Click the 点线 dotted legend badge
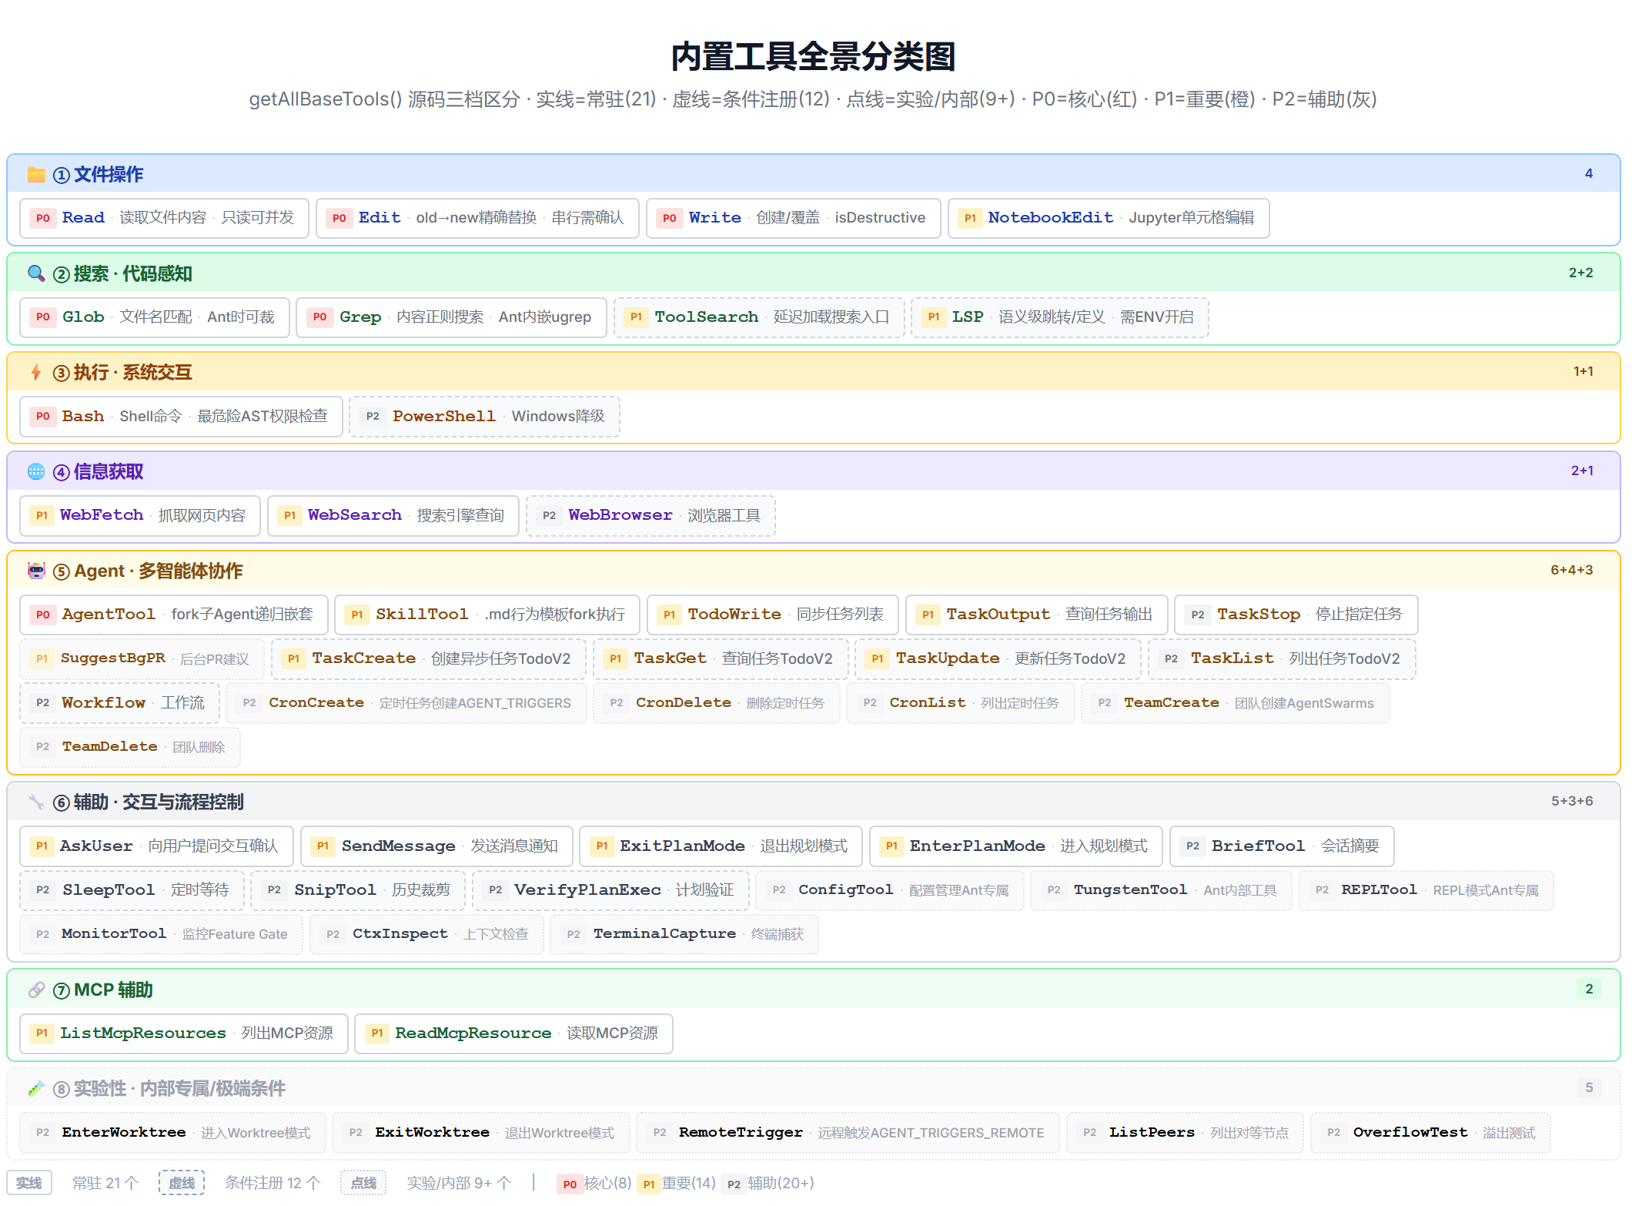The image size is (1632, 1206). (x=363, y=1183)
